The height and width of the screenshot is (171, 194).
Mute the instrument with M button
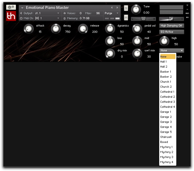pos(126,17)
